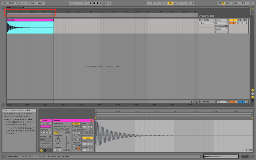Open the metronome settings dropdown arrow
This screenshot has height=160, width=256.
click(x=36, y=3)
